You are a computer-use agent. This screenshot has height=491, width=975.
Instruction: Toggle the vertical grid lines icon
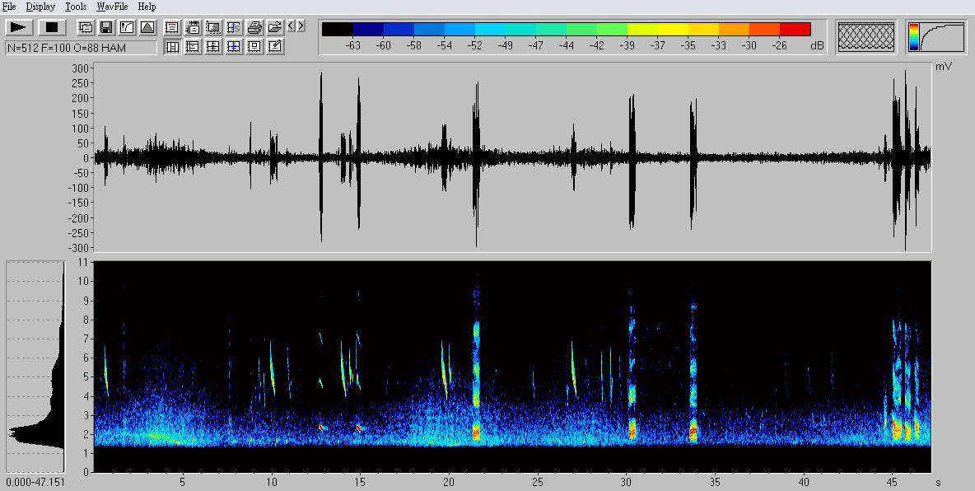(172, 47)
